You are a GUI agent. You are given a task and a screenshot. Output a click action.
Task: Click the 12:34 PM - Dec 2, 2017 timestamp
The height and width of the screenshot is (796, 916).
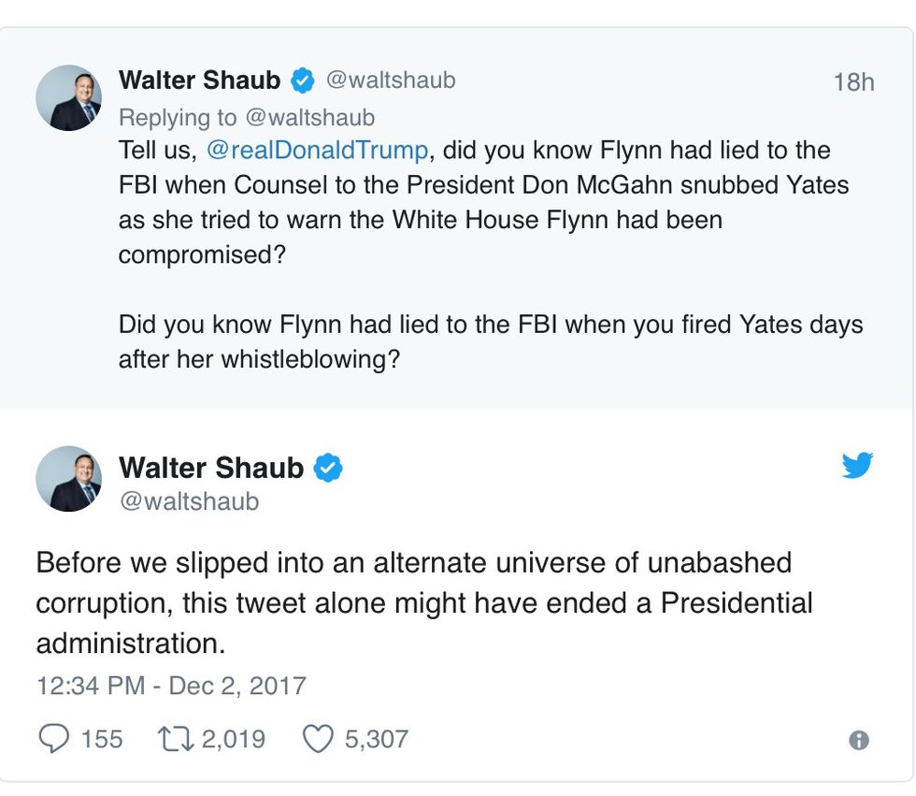tap(171, 686)
